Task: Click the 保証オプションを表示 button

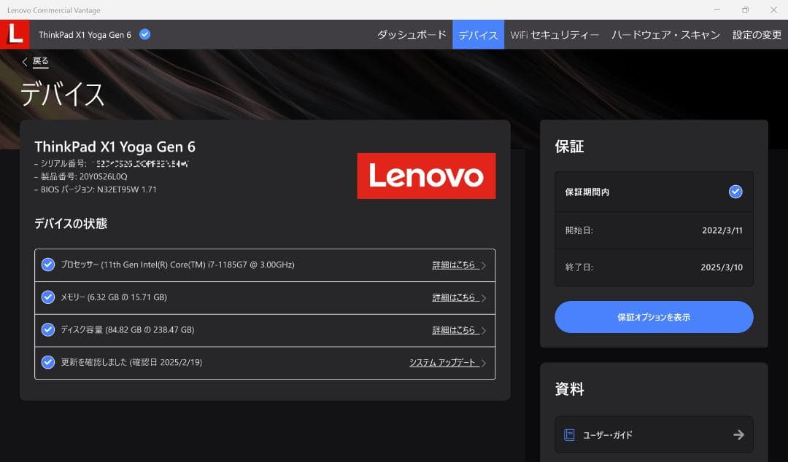Action: pyautogui.click(x=654, y=317)
